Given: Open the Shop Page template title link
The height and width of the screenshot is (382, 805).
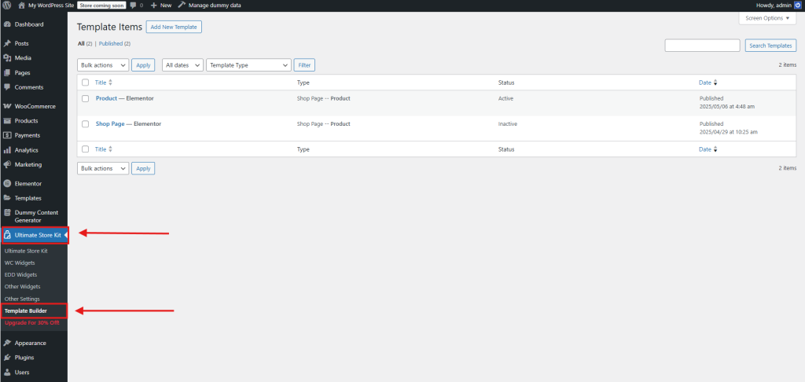Looking at the screenshot, I should click(x=110, y=123).
